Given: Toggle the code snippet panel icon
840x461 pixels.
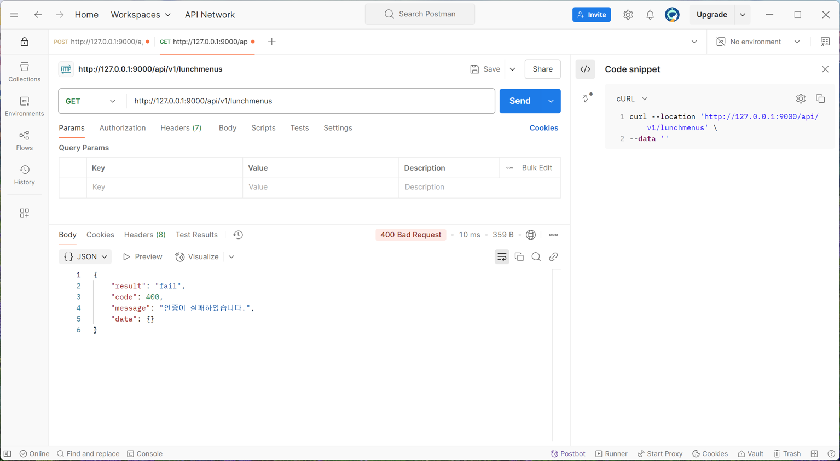Looking at the screenshot, I should [586, 69].
